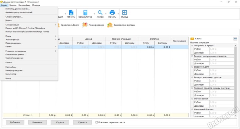Open the Валюты menu

coord(13,5)
